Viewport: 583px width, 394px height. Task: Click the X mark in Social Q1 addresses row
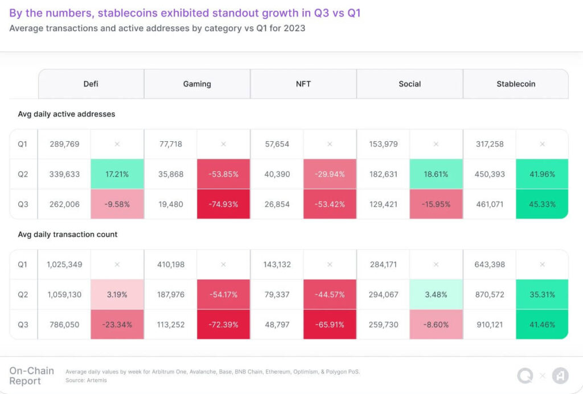point(436,144)
